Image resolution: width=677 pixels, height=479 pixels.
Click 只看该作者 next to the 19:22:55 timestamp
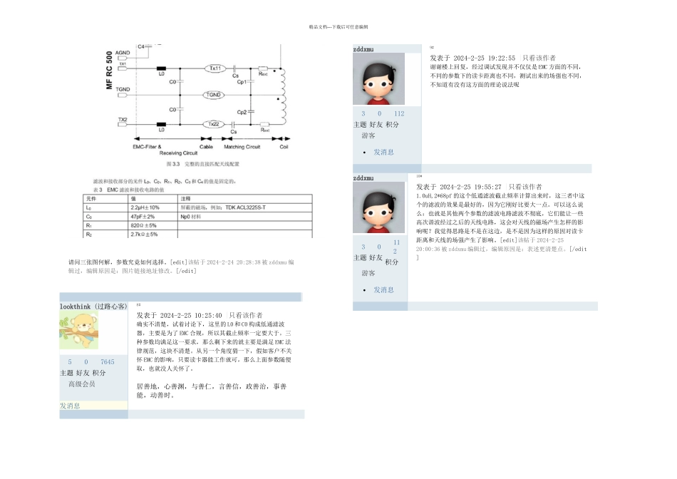click(539, 58)
